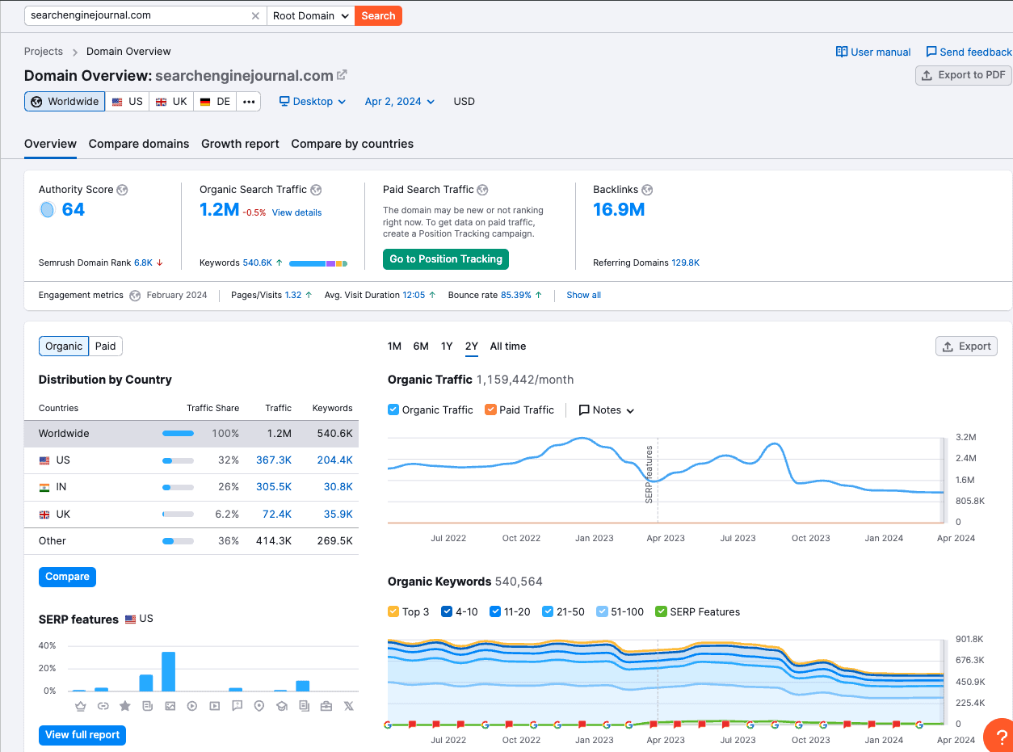The height and width of the screenshot is (752, 1013).
Task: Open the Root Domain dropdown
Action: pos(310,15)
